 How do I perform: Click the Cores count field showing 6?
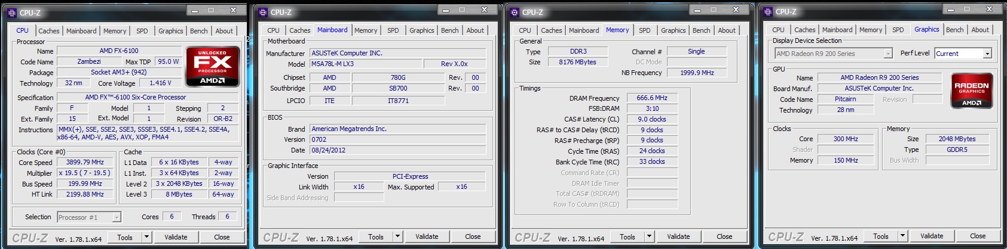[x=172, y=217]
